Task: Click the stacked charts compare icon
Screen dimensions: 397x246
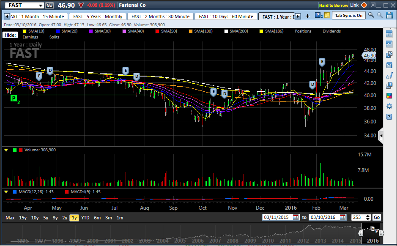Action: (389, 55)
